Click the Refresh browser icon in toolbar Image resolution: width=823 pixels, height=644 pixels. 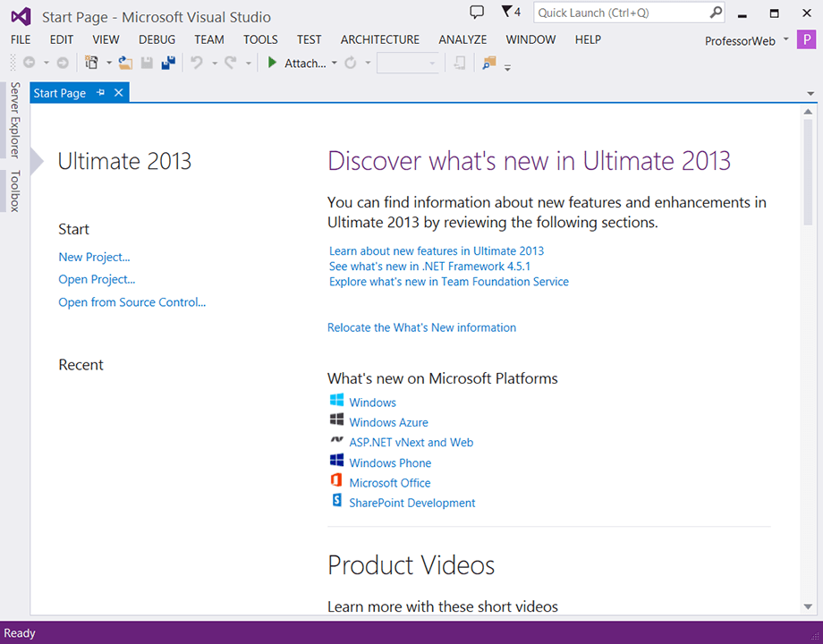coord(351,63)
